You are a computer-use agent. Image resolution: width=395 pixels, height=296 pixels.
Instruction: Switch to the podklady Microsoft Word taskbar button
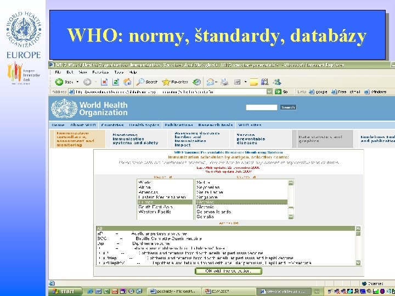click(x=173, y=291)
